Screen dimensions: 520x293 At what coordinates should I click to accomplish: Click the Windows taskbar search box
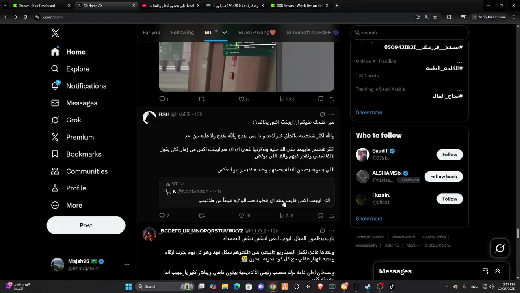pyautogui.click(x=165, y=286)
